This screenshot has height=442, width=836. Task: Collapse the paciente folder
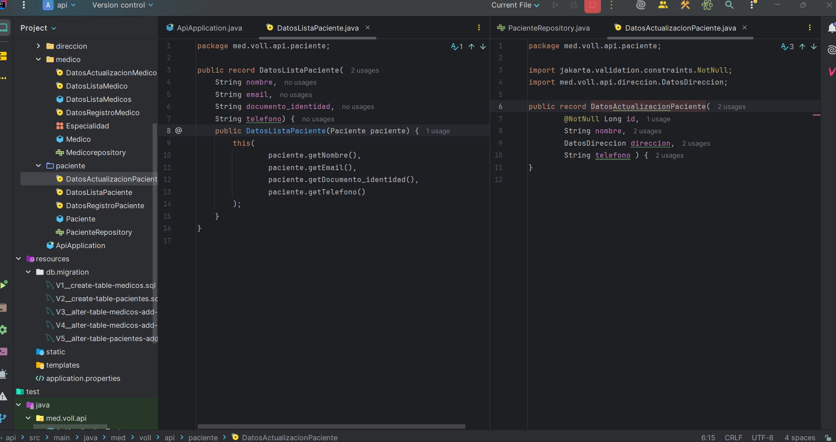(38, 166)
